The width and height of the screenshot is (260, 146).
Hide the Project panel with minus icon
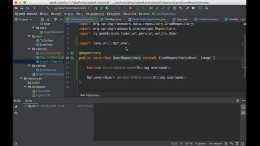[61, 19]
